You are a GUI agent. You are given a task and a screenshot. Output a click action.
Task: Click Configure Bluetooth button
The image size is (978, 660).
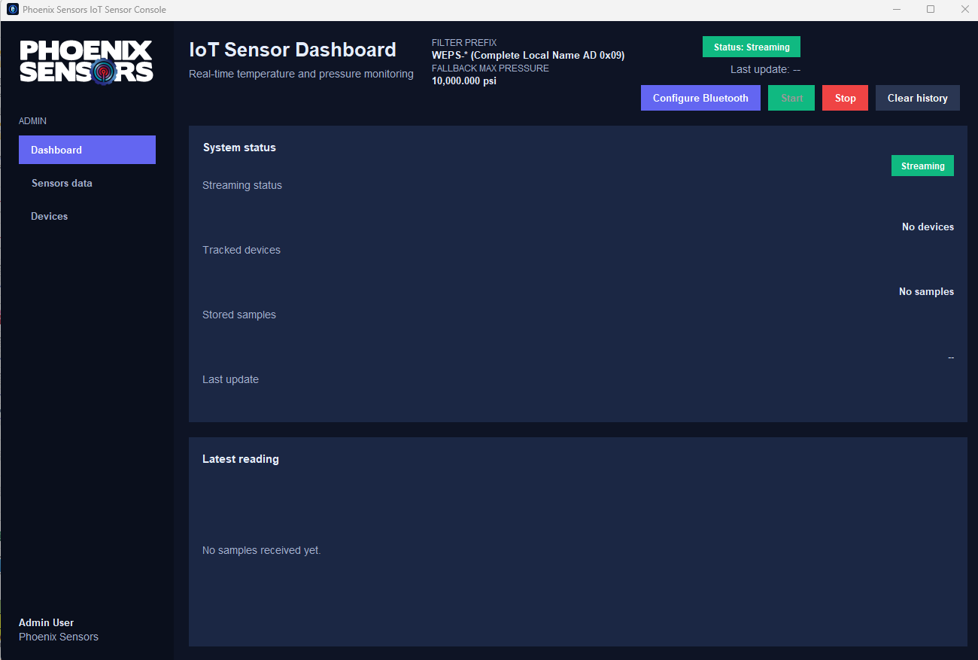[700, 98]
